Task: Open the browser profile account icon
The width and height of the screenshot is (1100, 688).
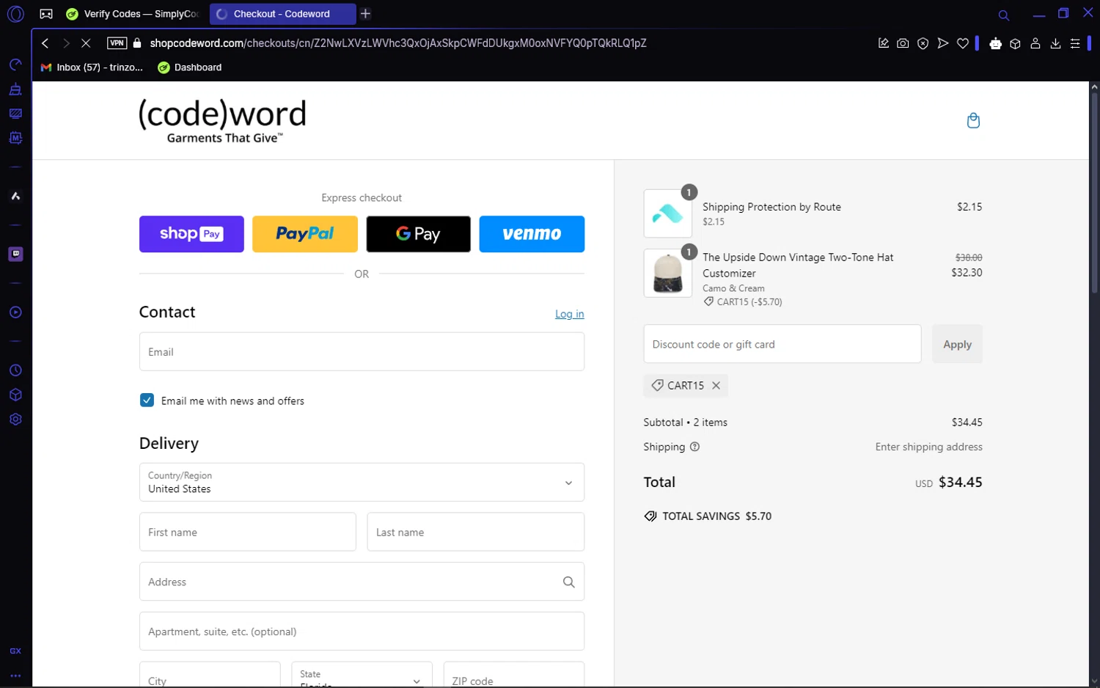Action: point(1035,43)
